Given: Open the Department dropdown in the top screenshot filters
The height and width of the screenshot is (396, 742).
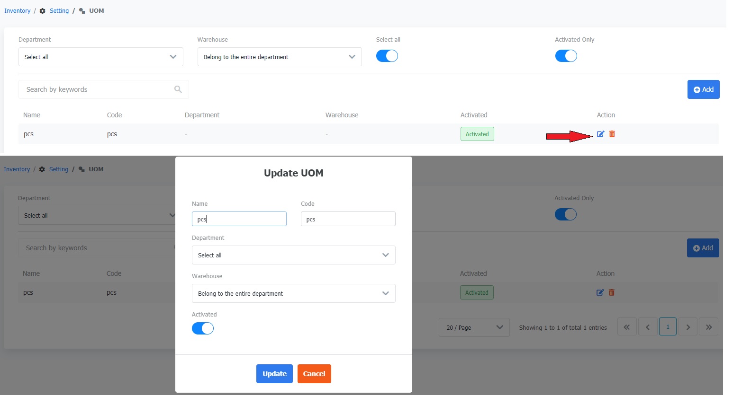Looking at the screenshot, I should coord(101,57).
